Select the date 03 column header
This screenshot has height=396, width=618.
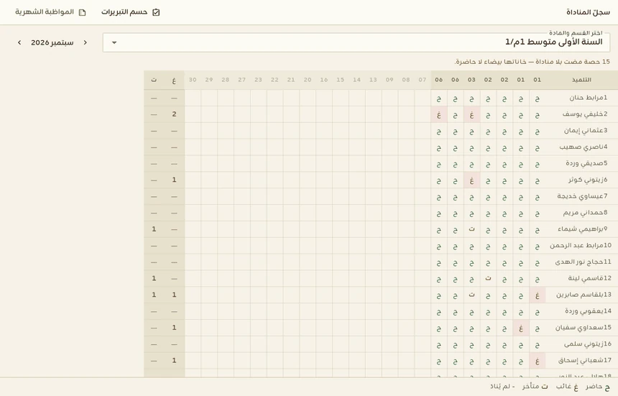(x=472, y=80)
